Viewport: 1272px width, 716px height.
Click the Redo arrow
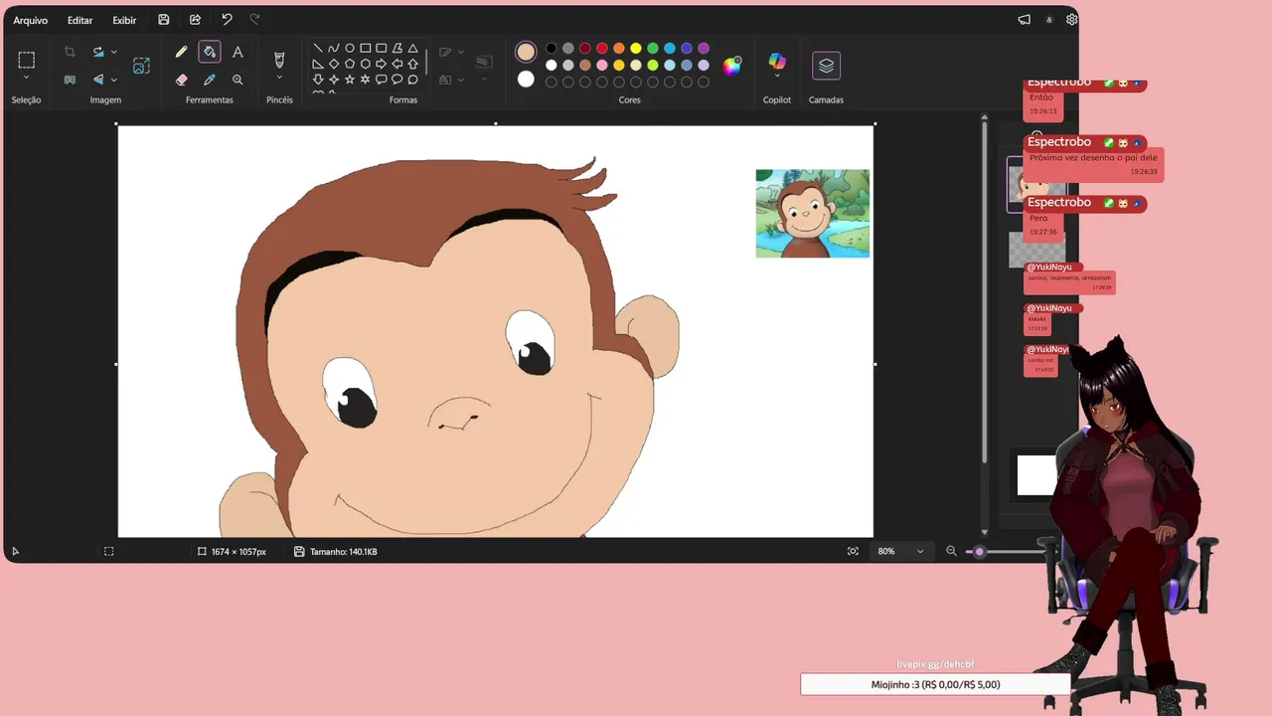click(255, 20)
